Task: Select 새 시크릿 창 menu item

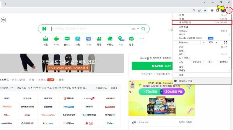Action: (202, 23)
